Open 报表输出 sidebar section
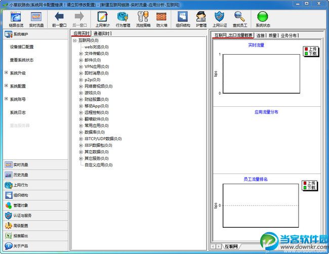The height and width of the screenshot is (254, 329). [x=35, y=236]
